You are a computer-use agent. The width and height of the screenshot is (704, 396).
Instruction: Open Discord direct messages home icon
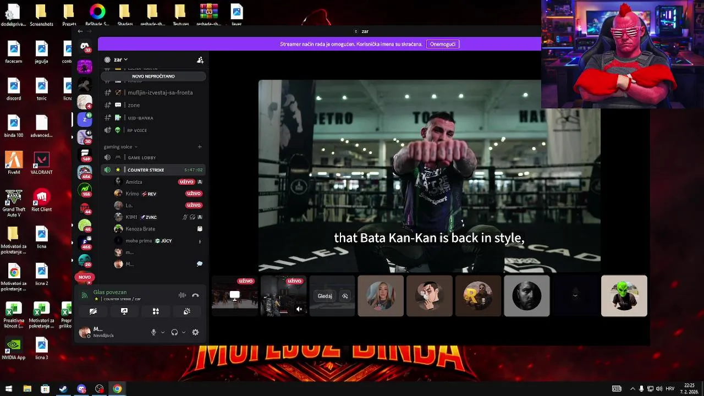pyautogui.click(x=84, y=47)
